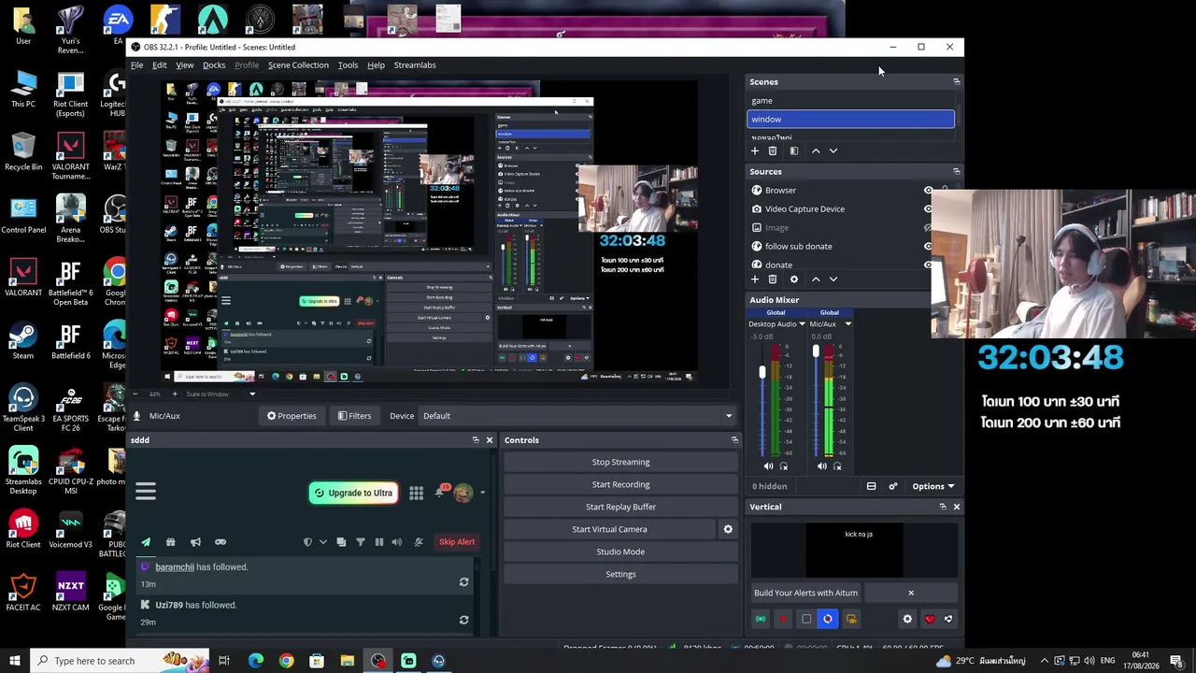This screenshot has height=673, width=1196.
Task: Select the game scene
Action: pos(850,101)
